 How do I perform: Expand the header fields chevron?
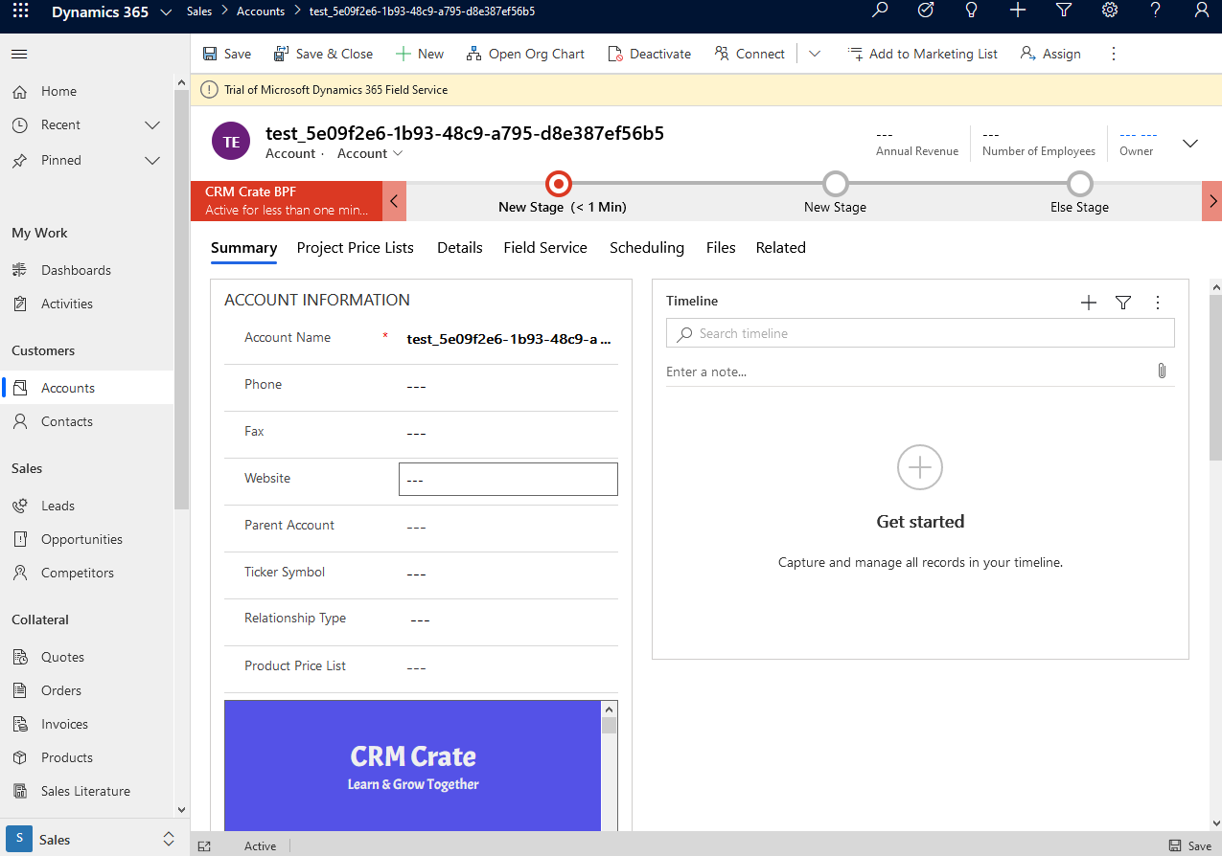(1190, 144)
